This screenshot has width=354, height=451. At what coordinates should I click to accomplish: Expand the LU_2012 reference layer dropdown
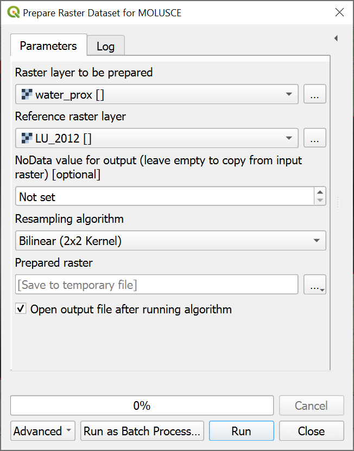click(x=288, y=138)
